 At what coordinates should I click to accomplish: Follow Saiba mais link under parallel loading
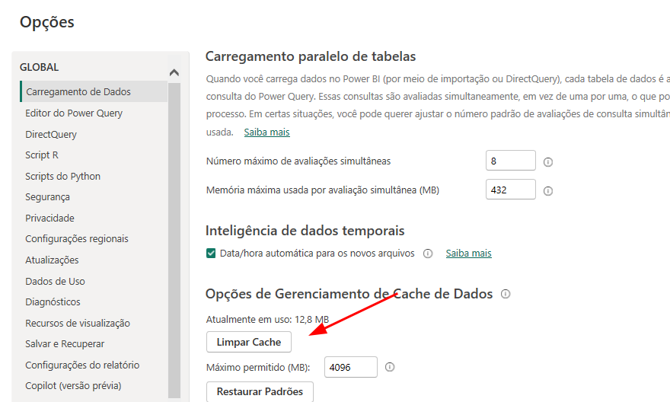click(267, 132)
